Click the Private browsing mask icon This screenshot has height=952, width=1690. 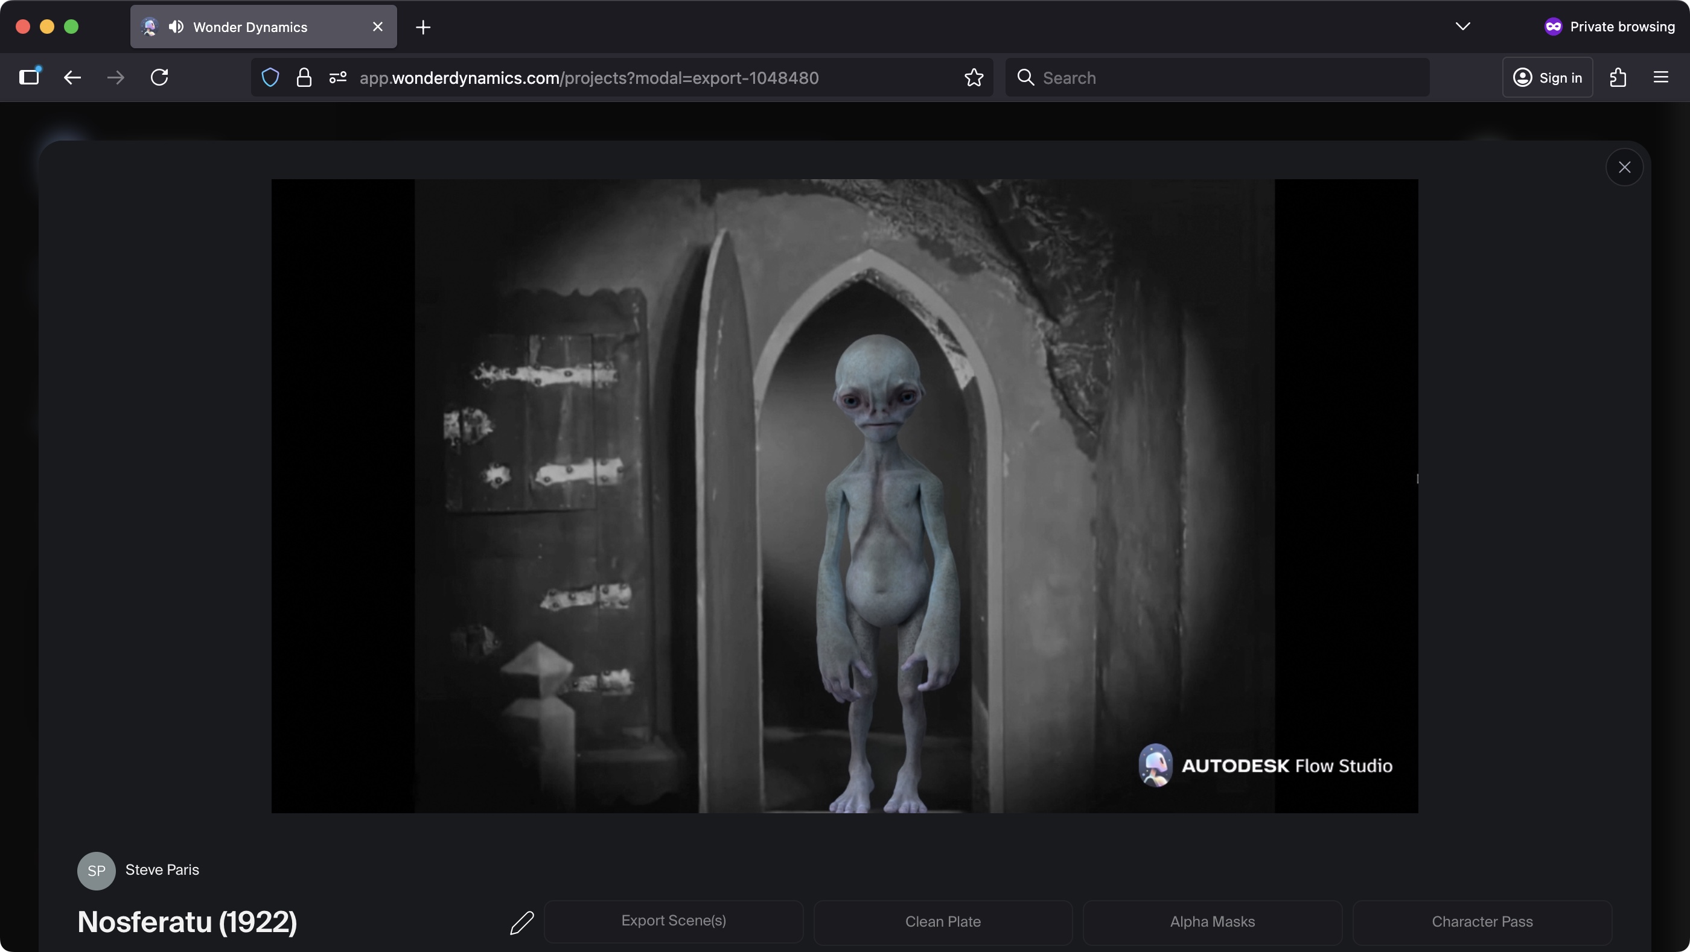tap(1554, 26)
